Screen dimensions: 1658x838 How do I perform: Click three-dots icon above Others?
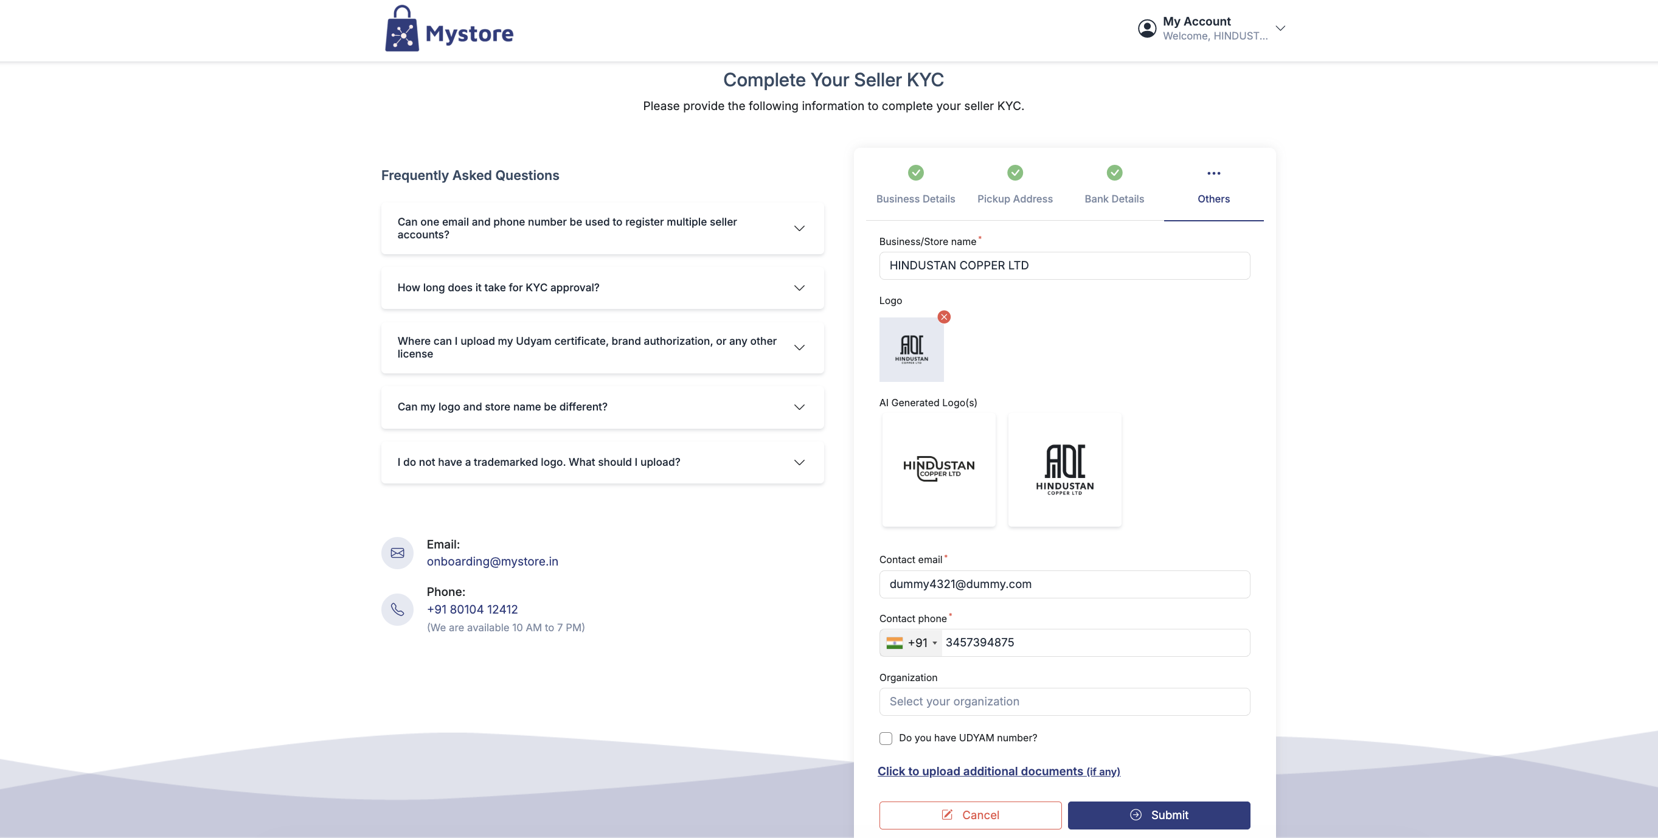[1213, 173]
